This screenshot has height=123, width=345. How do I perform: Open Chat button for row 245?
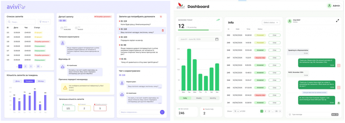tap(274, 73)
